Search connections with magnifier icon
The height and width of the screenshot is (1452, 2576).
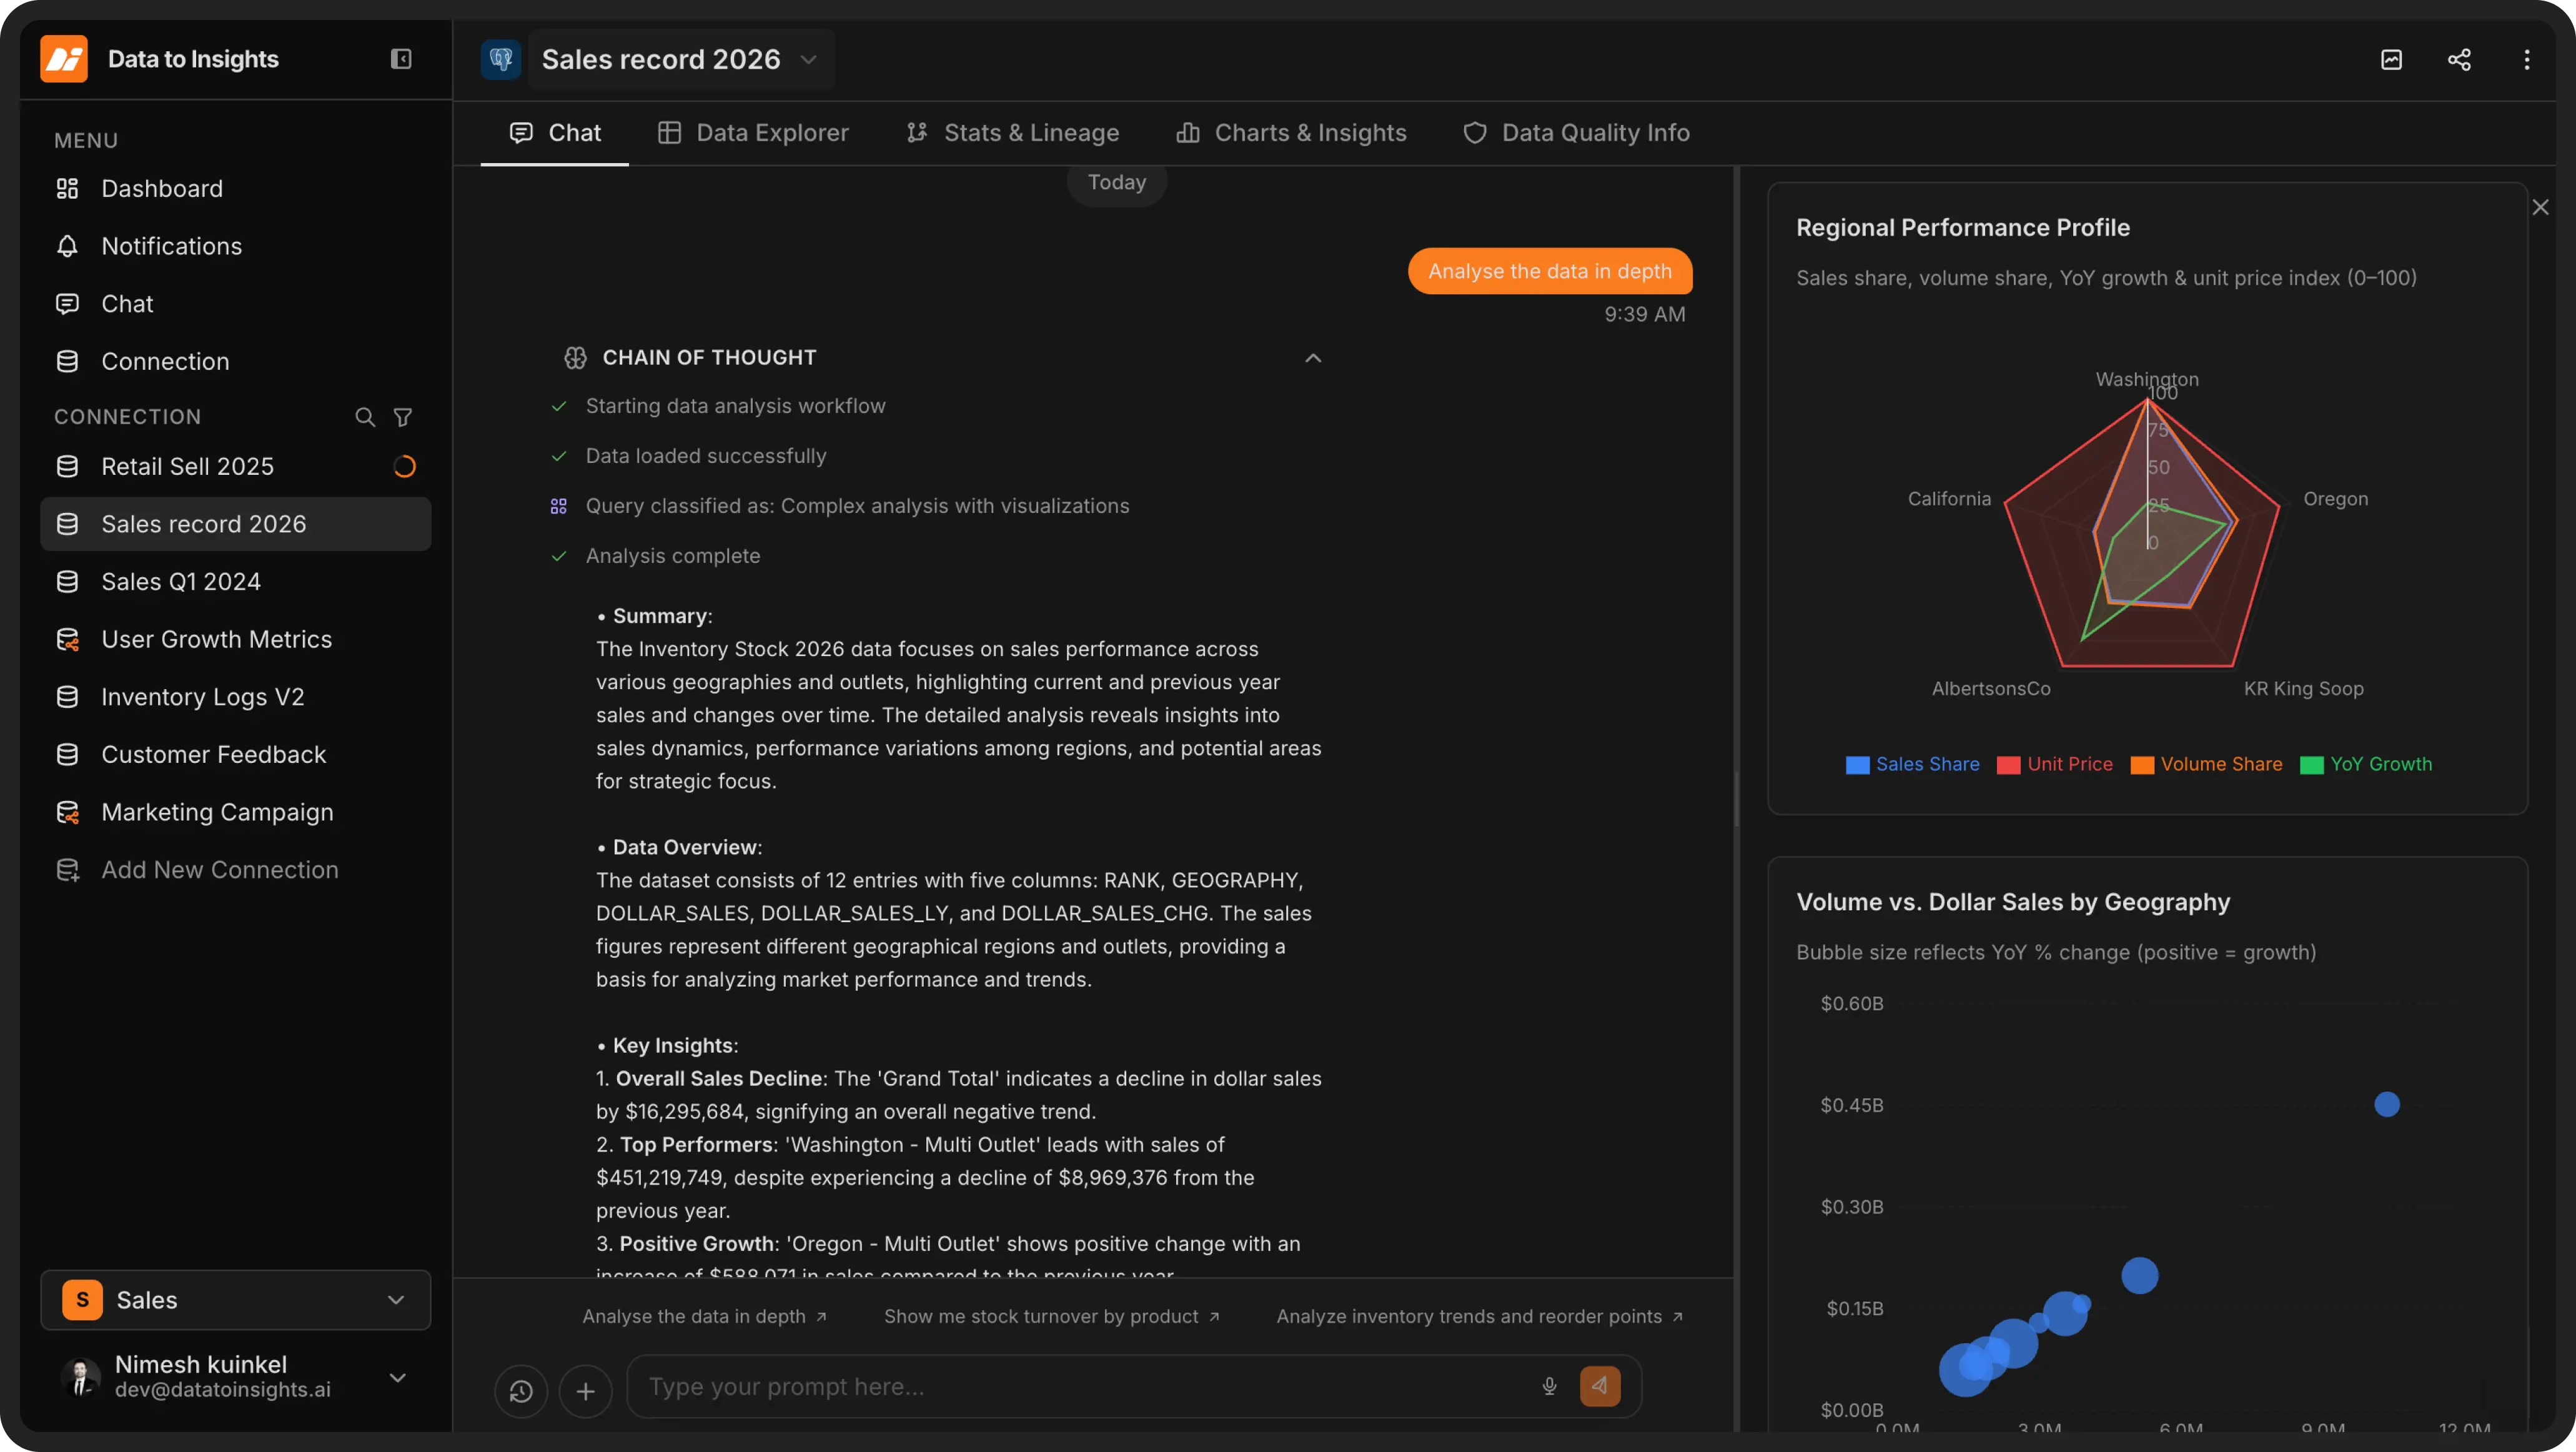tap(365, 417)
